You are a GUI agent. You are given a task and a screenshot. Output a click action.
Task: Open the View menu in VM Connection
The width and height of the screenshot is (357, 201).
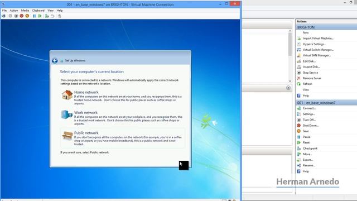(51, 11)
